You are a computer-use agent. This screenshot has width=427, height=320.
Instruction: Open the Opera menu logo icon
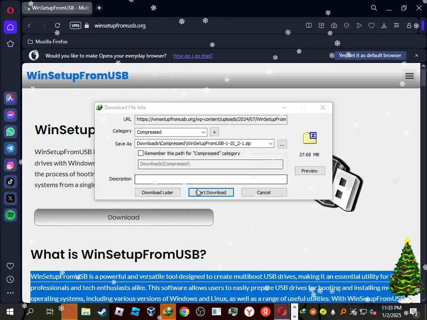coord(10,10)
